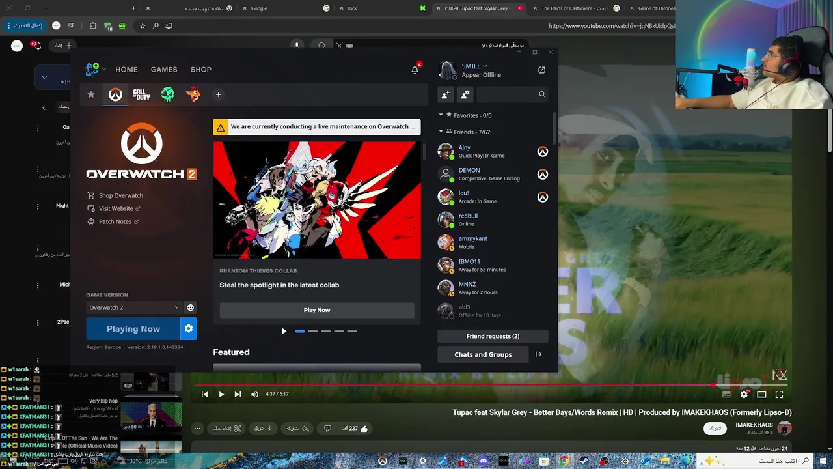Screen dimensions: 833x469
Task: Click the Add Friend icon
Action: 446,94
